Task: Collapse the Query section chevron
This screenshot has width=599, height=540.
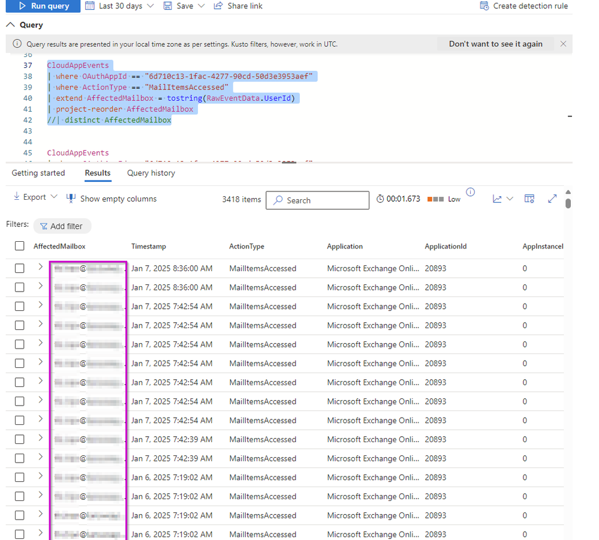Action: 11,25
